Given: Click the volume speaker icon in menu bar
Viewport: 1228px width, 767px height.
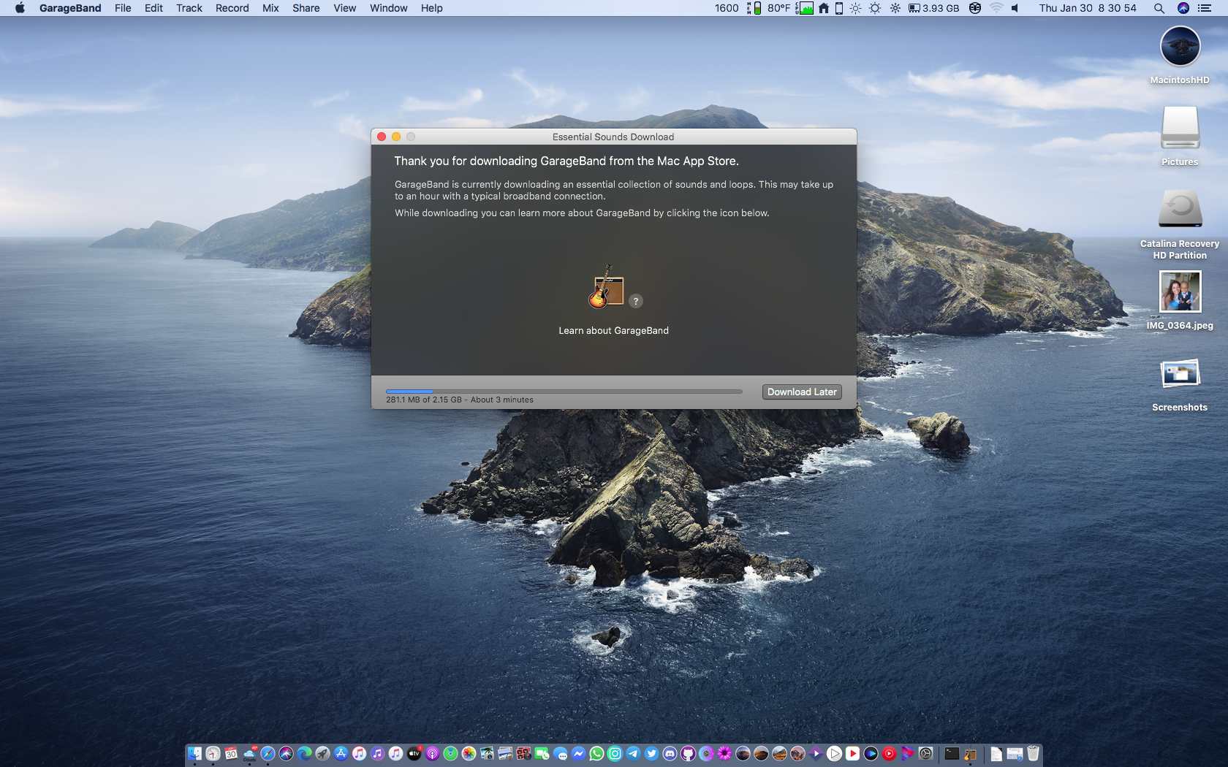Looking at the screenshot, I should [1015, 8].
